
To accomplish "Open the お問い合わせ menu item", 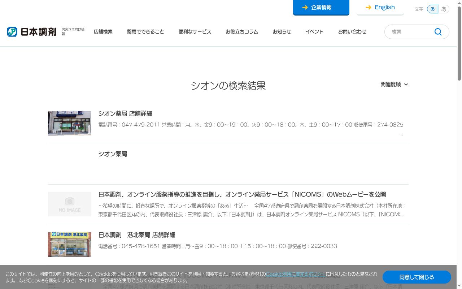I will (x=352, y=32).
